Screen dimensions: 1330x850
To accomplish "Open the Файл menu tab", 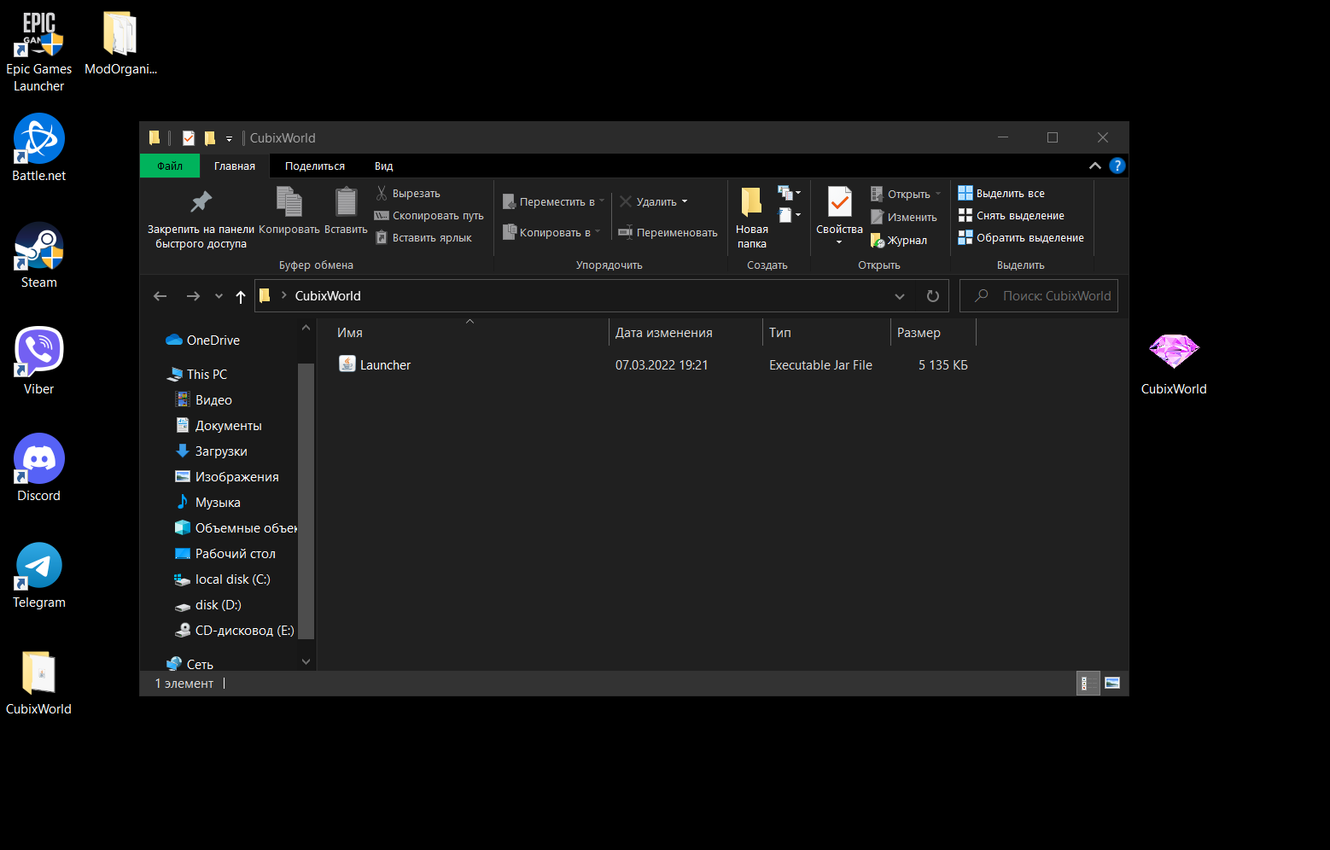I will [170, 166].
